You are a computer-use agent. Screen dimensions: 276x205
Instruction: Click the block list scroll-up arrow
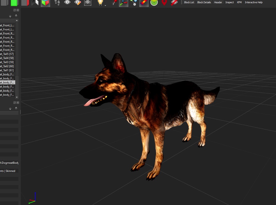(17, 20)
